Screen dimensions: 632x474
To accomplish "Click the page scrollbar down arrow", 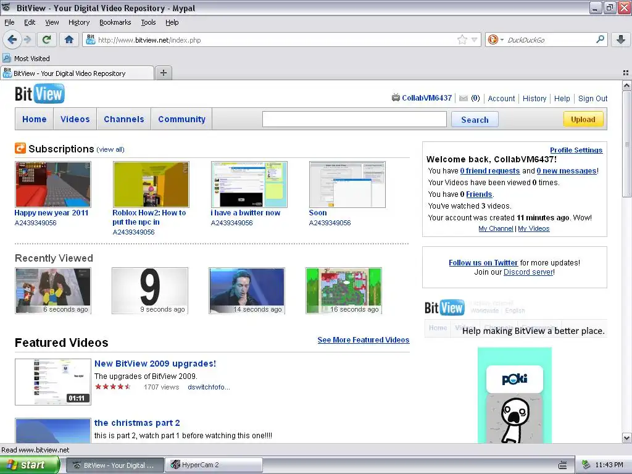I will point(627,438).
